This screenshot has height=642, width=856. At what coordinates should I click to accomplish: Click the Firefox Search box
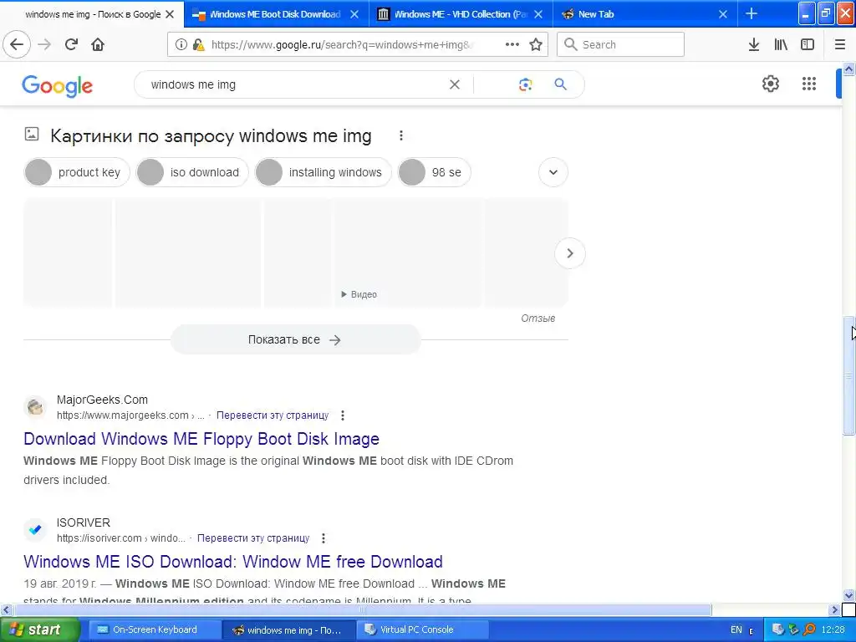[621, 45]
